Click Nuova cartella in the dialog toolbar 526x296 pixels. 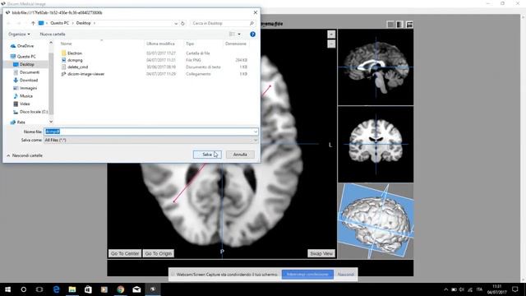(53, 35)
